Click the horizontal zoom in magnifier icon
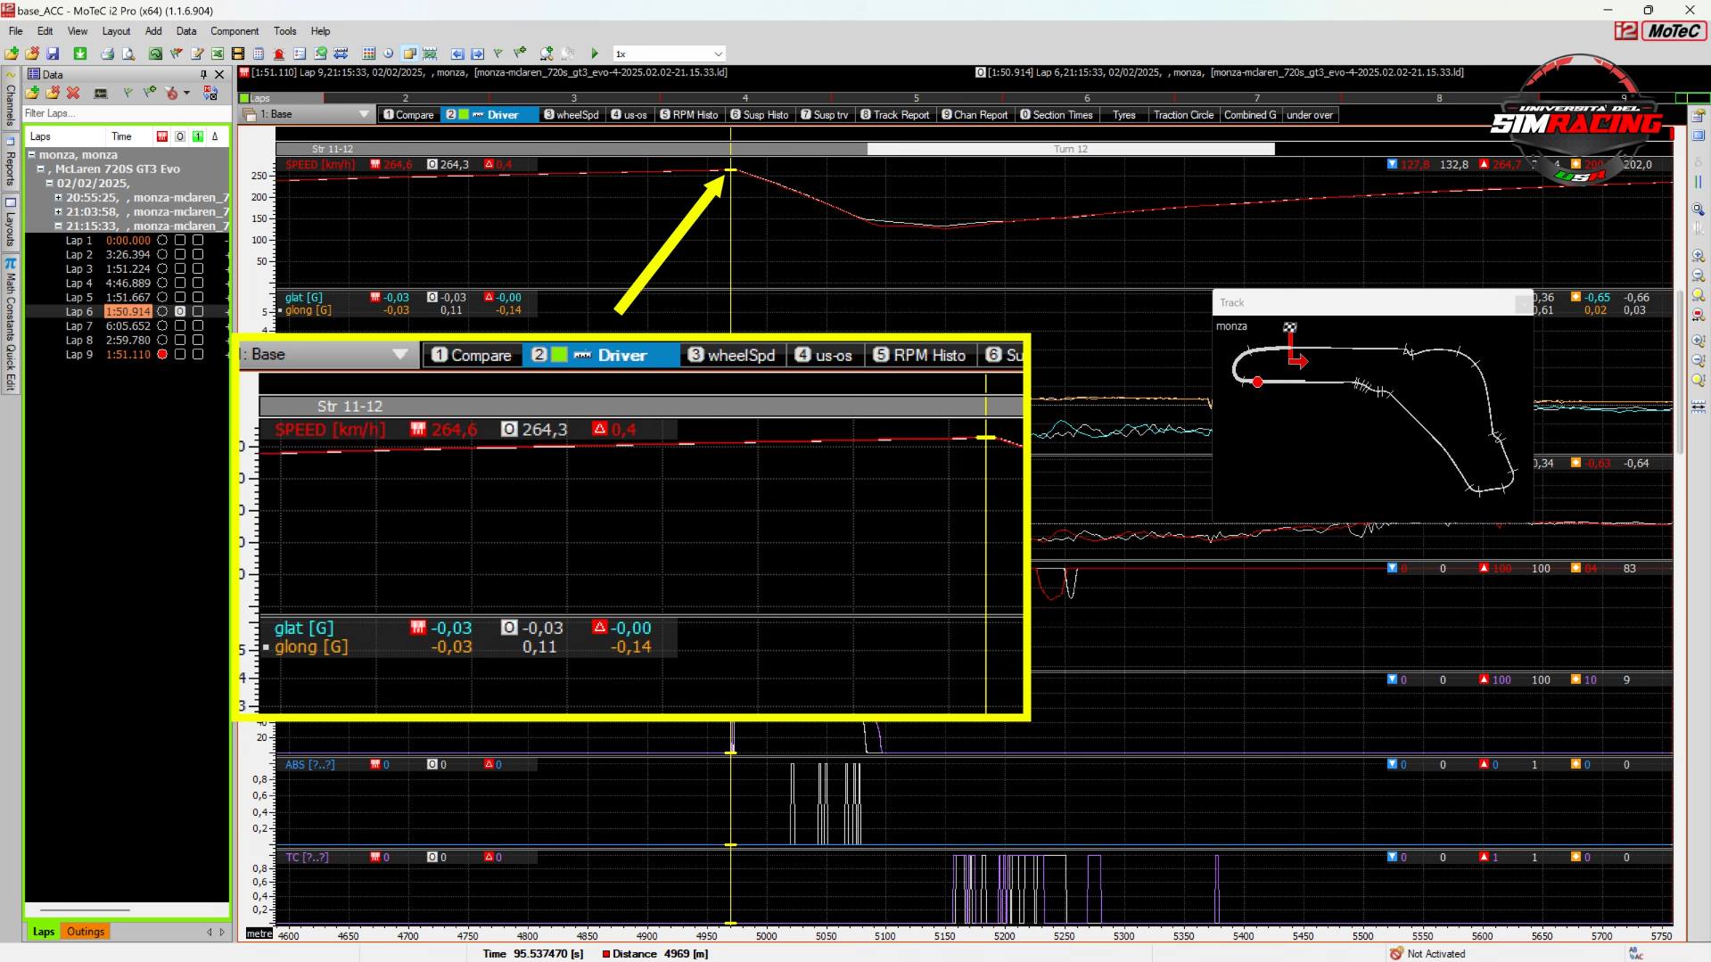Screen dimensions: 1711x962 coord(1698,256)
